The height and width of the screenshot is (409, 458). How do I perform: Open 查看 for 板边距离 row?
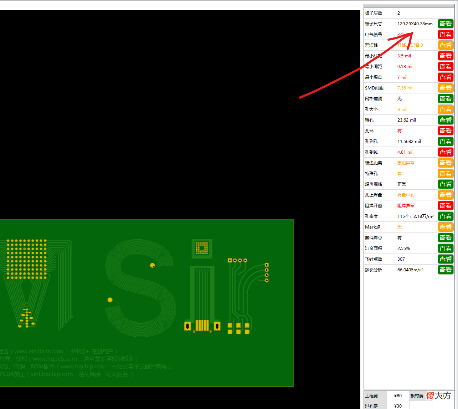(x=446, y=163)
